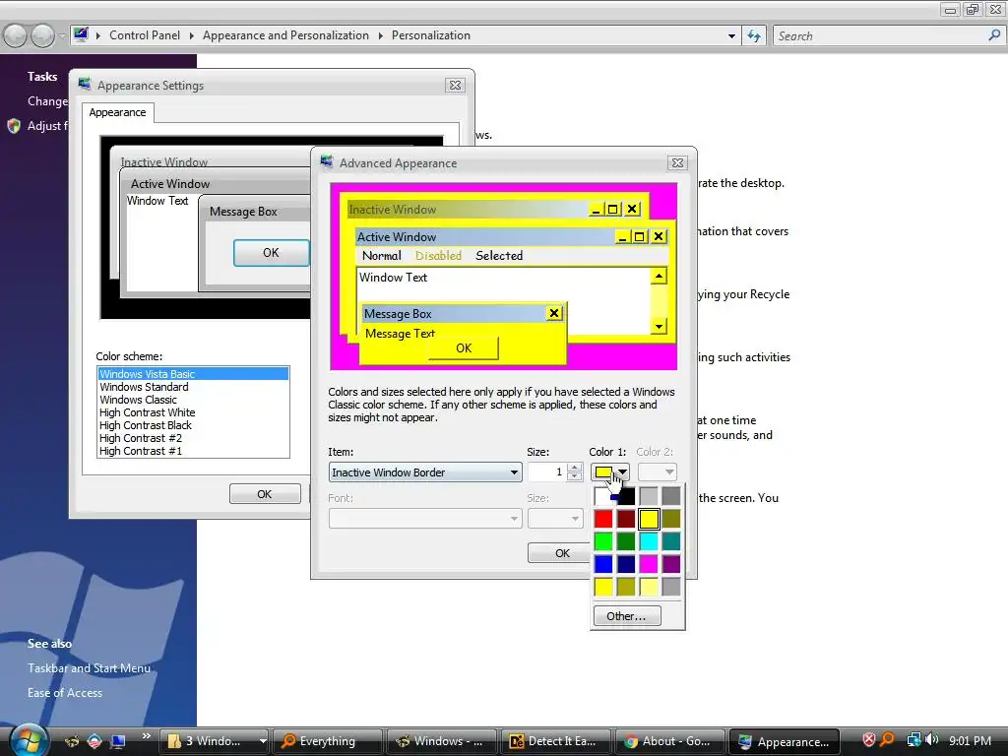Select Windows Vista Basic color scheme
The height and width of the screenshot is (756, 1008).
[x=193, y=374]
